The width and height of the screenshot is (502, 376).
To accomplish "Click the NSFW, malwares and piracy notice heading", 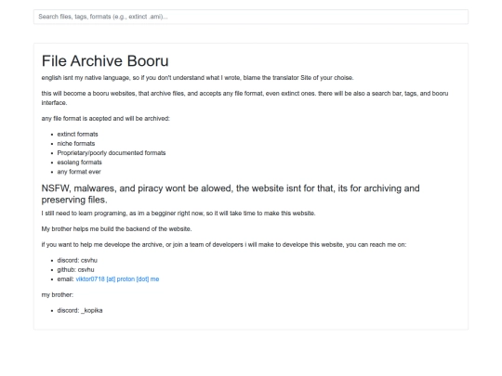I will (x=231, y=194).
